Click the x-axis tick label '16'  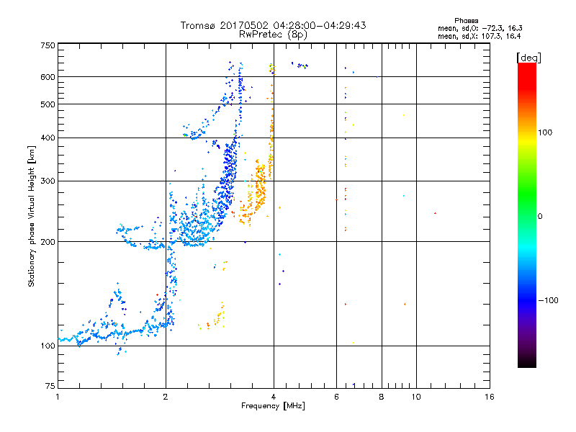coord(490,397)
